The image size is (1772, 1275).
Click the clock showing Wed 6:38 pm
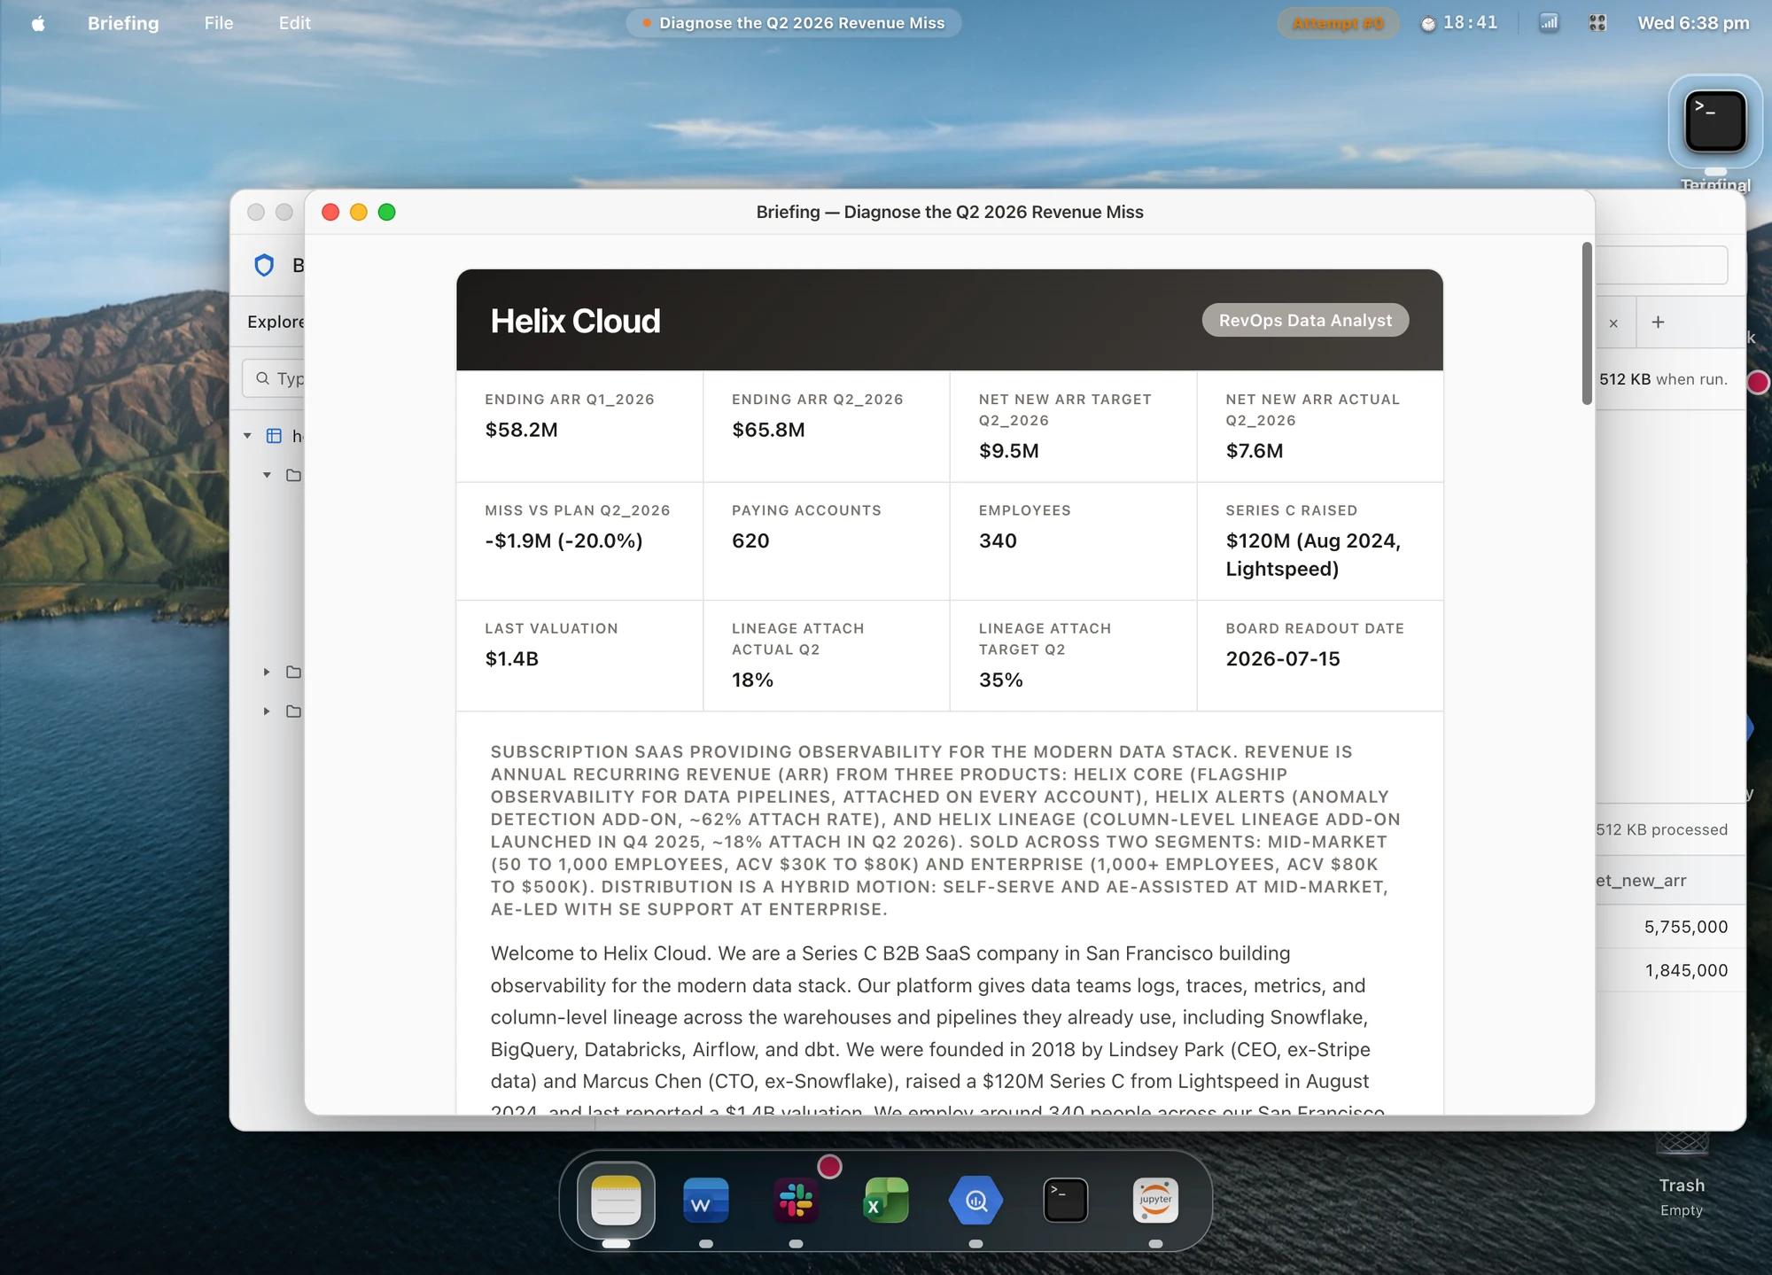coord(1693,23)
